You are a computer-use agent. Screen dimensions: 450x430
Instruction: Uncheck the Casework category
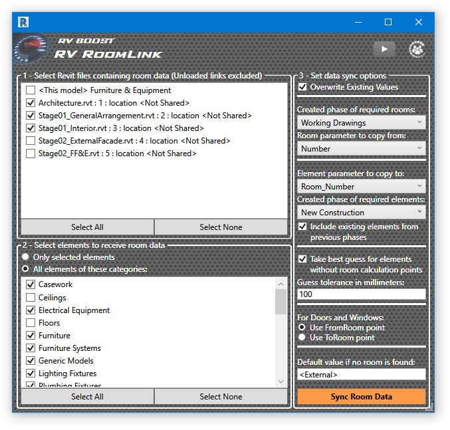(31, 284)
